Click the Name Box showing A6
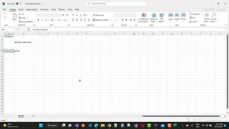This screenshot has width=229, height=129. (x=9, y=29)
